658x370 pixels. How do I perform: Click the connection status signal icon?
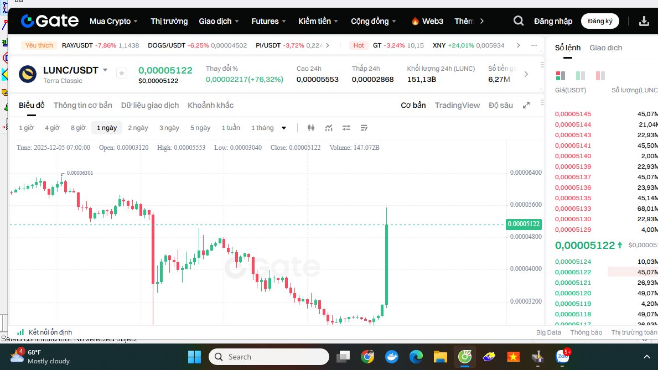pos(20,332)
